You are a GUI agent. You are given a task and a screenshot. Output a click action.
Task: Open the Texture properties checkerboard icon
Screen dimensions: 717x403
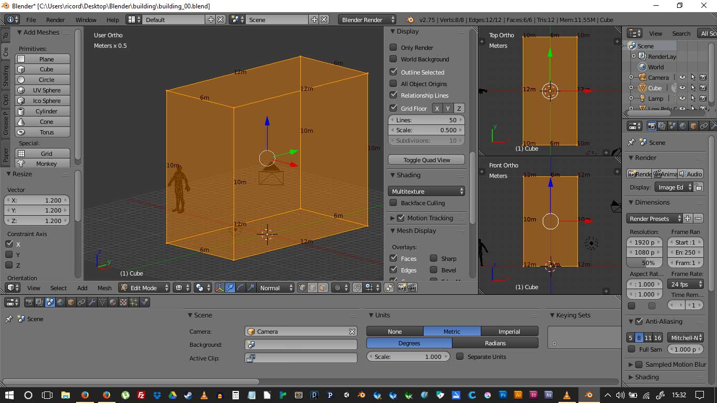coord(123,302)
